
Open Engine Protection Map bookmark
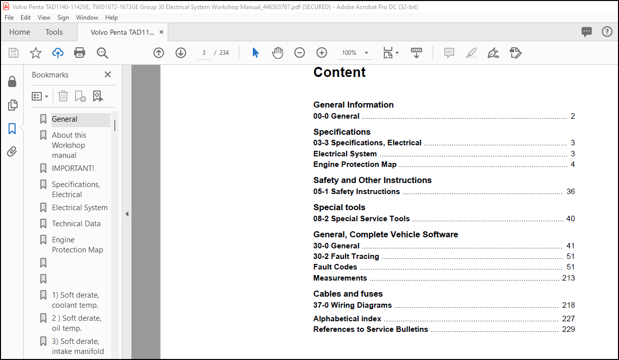[78, 245]
